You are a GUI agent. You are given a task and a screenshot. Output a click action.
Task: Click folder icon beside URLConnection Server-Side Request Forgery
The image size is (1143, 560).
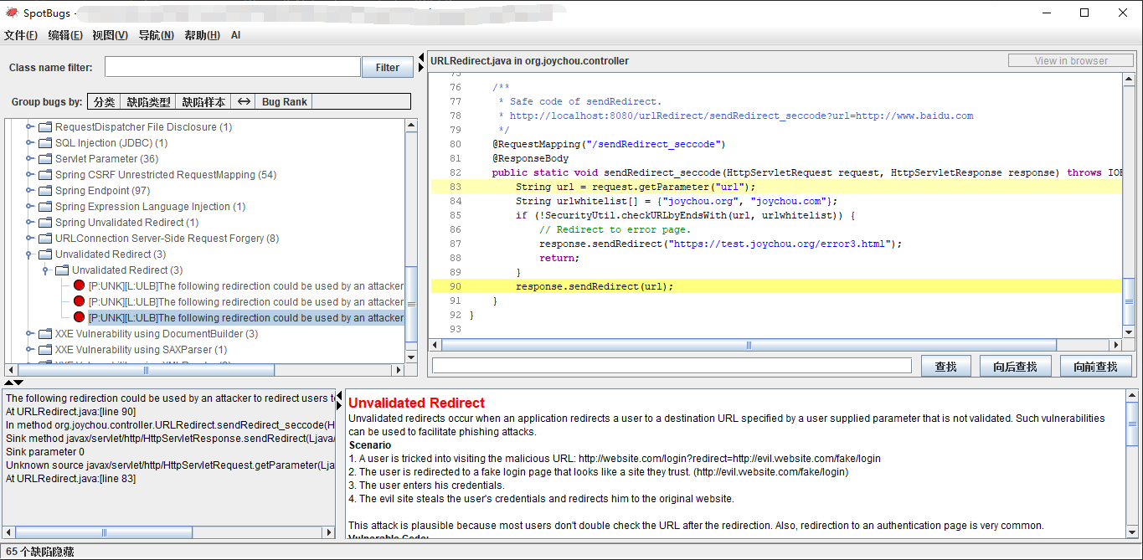coord(45,239)
